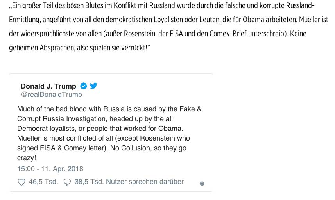
Task: Click the blue verified badge icon
Action: pyautogui.click(x=84, y=86)
